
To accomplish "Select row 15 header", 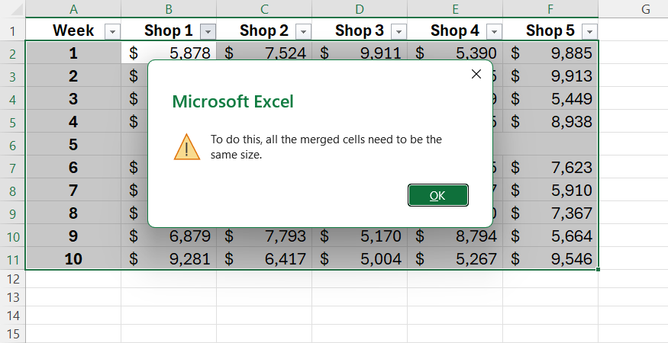I will [x=12, y=334].
